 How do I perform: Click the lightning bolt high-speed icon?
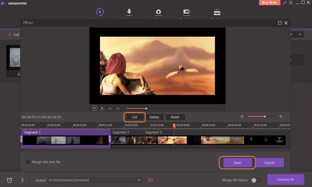pos(22,180)
